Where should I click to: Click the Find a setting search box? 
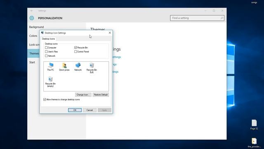tap(197, 18)
